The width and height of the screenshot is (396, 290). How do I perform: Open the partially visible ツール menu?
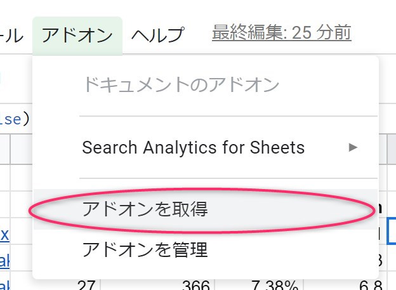(11, 34)
